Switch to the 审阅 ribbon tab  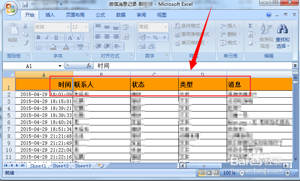pos(141,15)
